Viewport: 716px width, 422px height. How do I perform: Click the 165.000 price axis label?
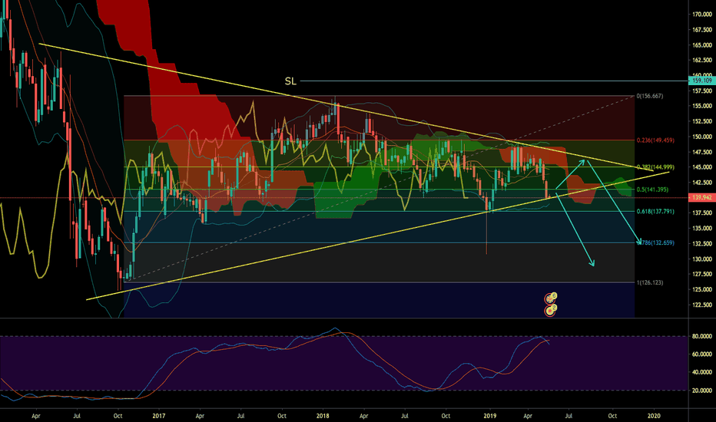click(x=702, y=45)
